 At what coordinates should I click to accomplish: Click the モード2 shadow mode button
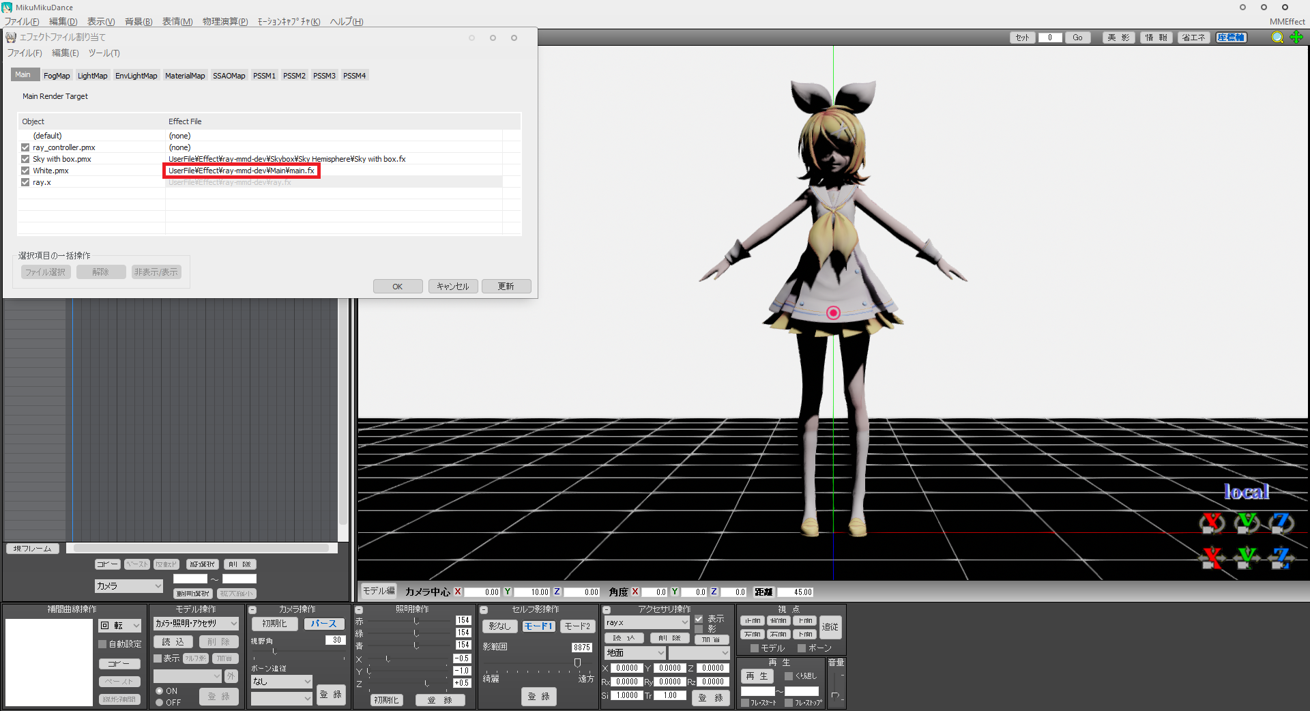click(577, 626)
